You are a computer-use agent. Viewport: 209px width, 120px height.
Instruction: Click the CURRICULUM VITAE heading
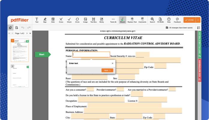click(x=123, y=38)
